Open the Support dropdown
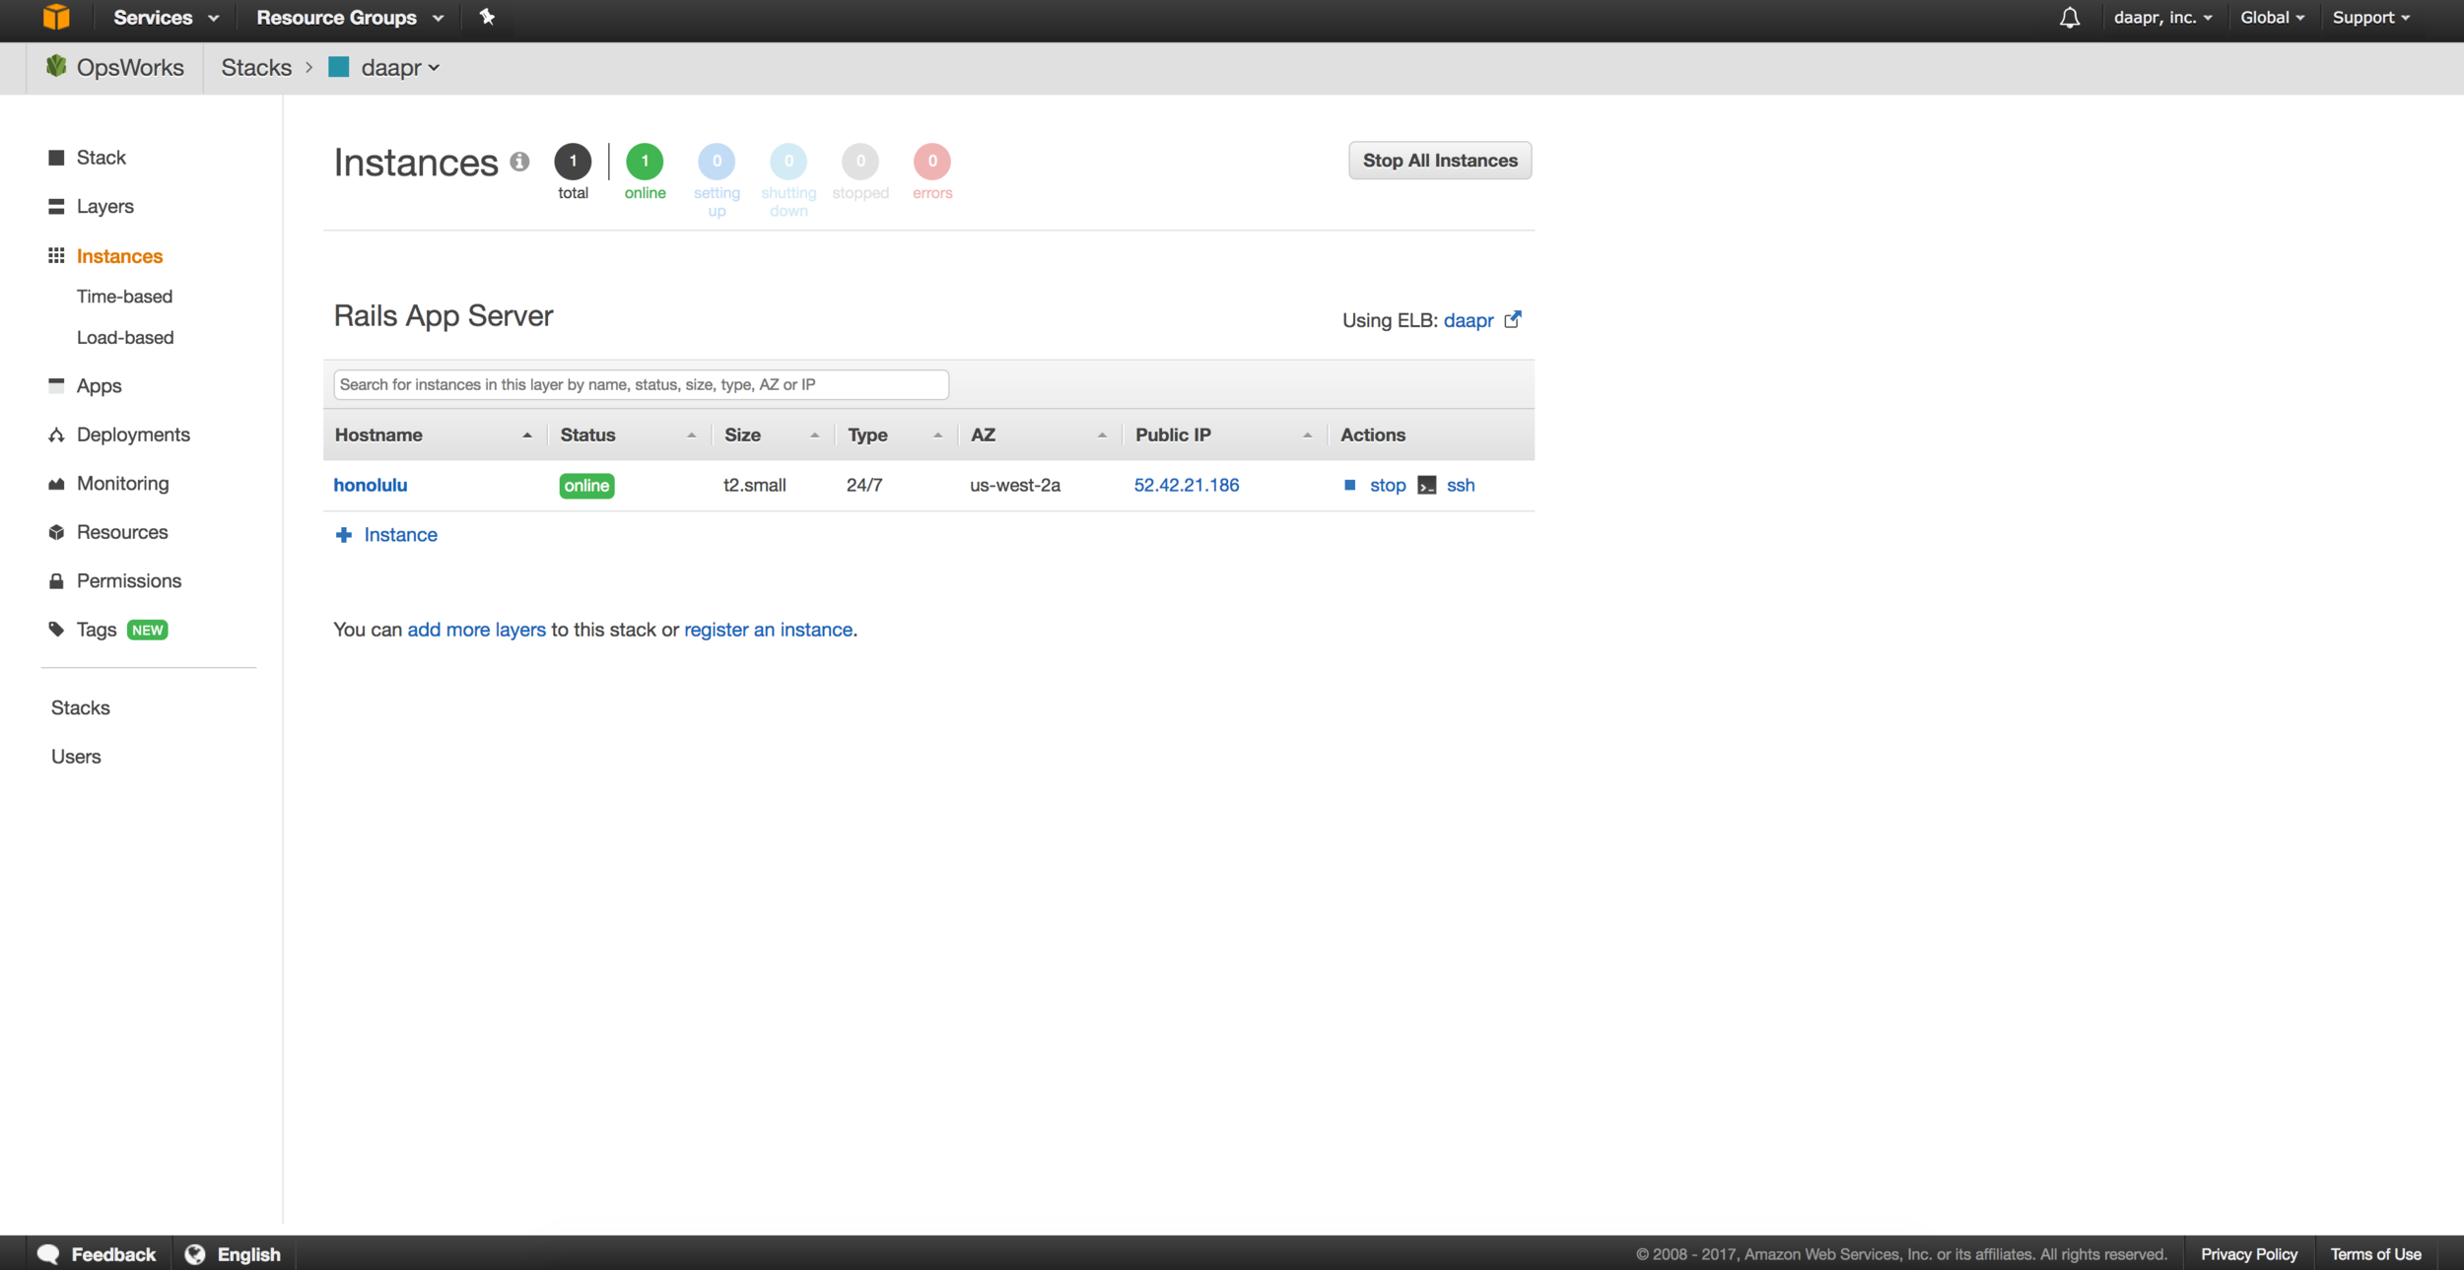This screenshot has height=1270, width=2464. click(2370, 18)
